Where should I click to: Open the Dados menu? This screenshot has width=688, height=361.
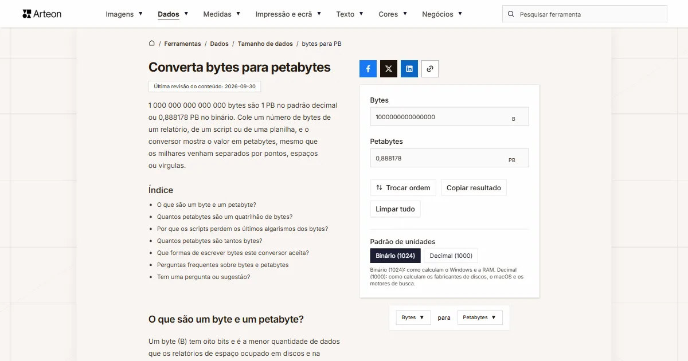[x=173, y=14]
